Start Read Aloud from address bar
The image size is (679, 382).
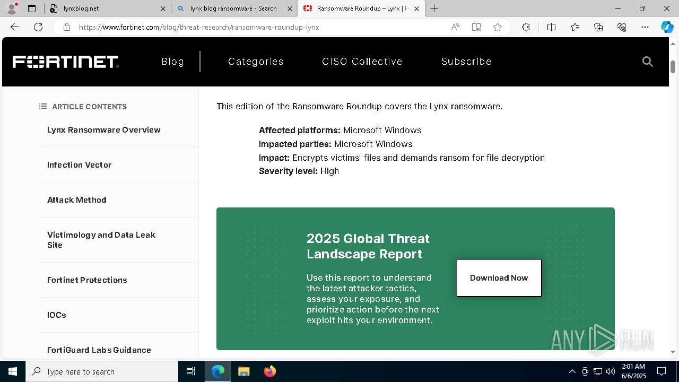point(455,27)
